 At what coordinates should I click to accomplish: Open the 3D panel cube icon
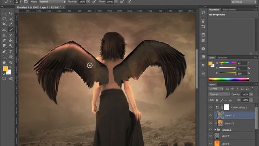point(203,49)
